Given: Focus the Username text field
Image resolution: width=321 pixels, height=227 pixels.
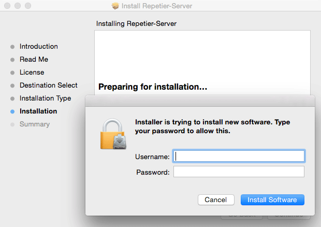Looking at the screenshot, I should (239, 156).
